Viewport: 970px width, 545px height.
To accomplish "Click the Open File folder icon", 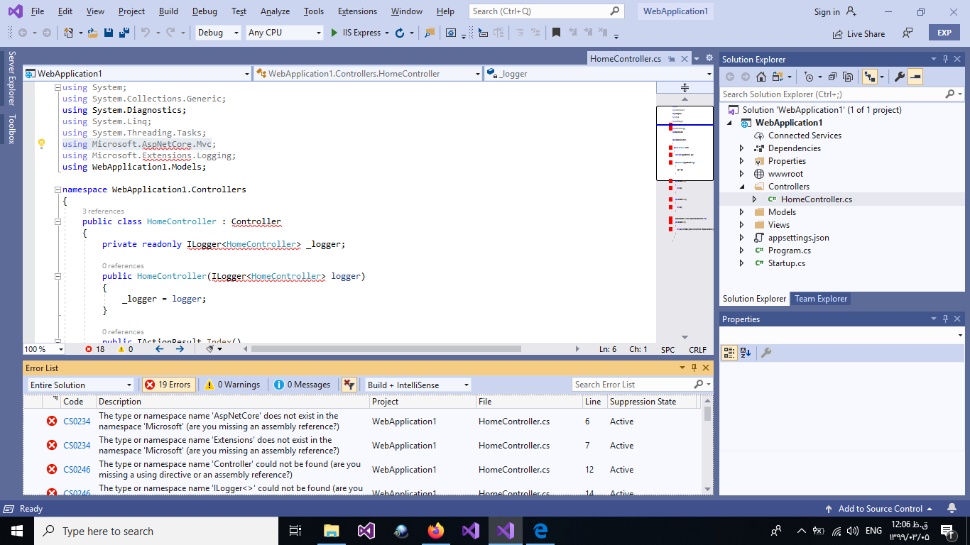I will pos(93,33).
